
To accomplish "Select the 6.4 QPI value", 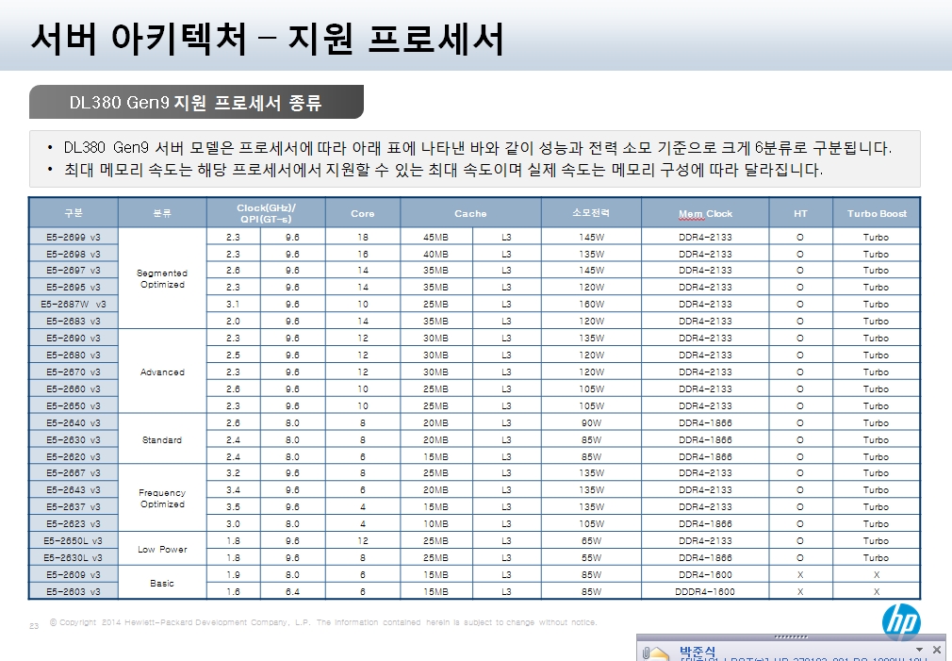I will [x=292, y=592].
